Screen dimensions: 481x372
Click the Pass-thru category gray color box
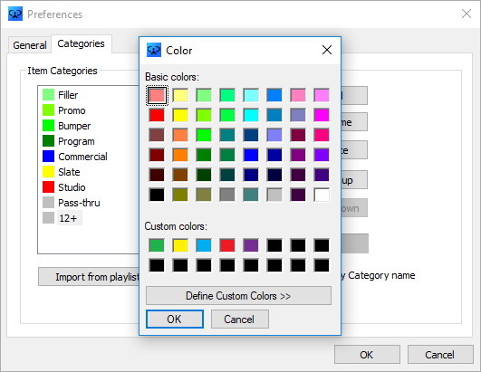tap(49, 202)
